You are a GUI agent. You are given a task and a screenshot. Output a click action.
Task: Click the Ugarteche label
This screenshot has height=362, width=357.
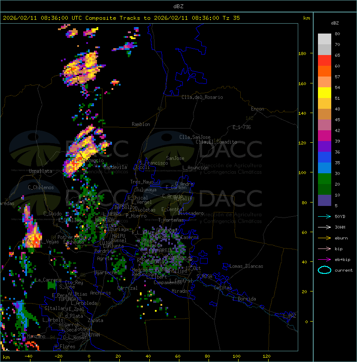pos(106,273)
